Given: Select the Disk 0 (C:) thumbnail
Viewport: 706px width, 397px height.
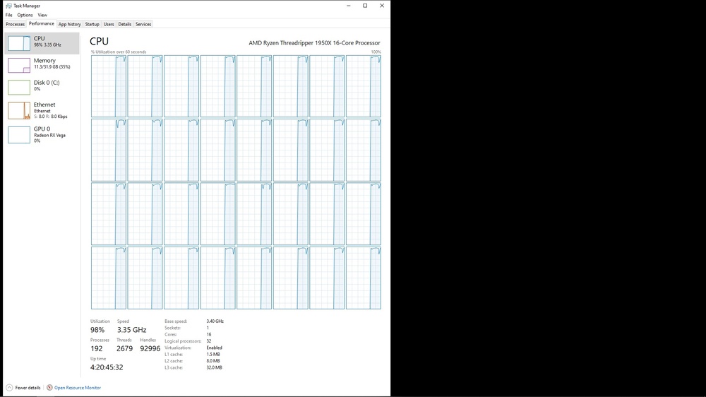Looking at the screenshot, I should coord(19,87).
